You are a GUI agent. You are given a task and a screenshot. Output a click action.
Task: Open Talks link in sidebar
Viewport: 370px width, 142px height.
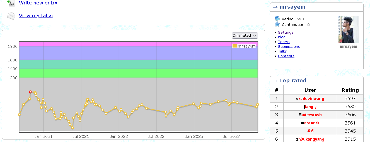(x=282, y=51)
